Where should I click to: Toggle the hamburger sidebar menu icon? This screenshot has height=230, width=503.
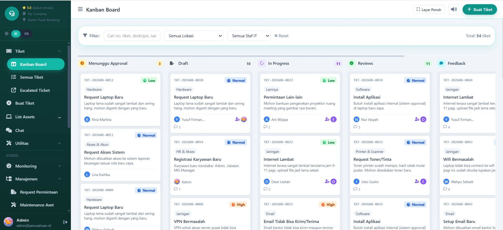pos(80,9)
